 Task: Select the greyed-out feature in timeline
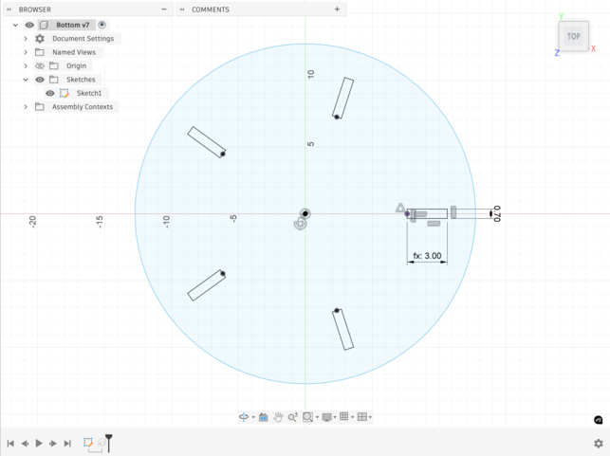[102, 443]
